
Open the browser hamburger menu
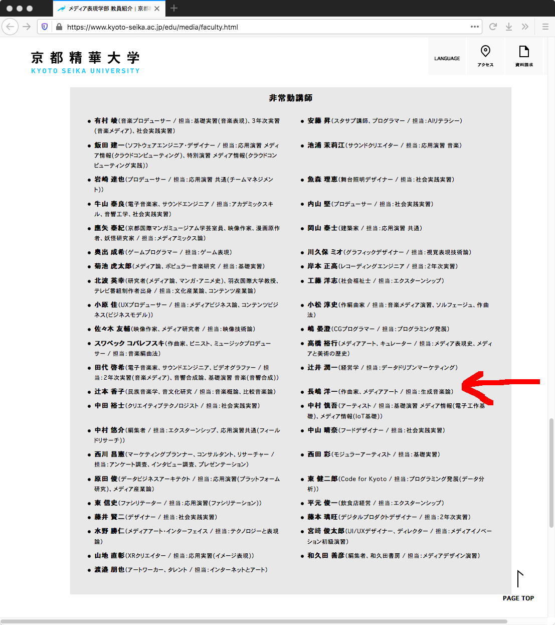[545, 27]
